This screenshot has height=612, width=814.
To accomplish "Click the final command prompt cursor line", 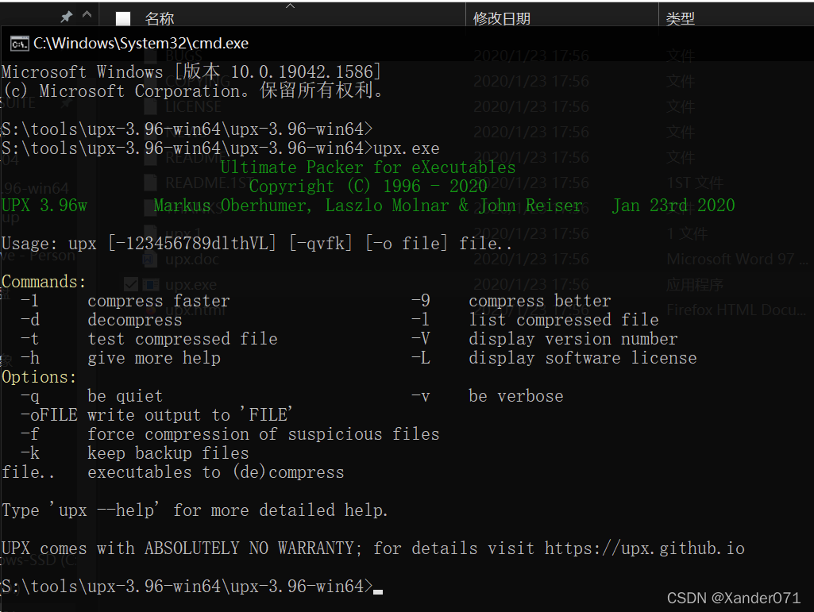I will tap(192, 587).
